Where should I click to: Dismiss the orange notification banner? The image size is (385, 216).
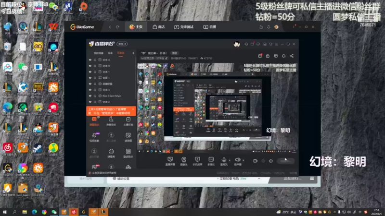133,109
